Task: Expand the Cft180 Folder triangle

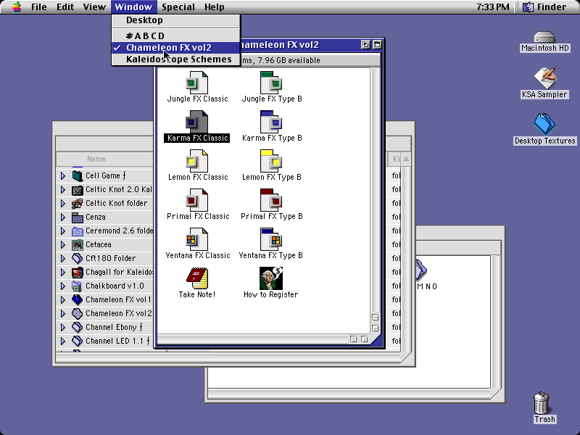Action: 63,259
